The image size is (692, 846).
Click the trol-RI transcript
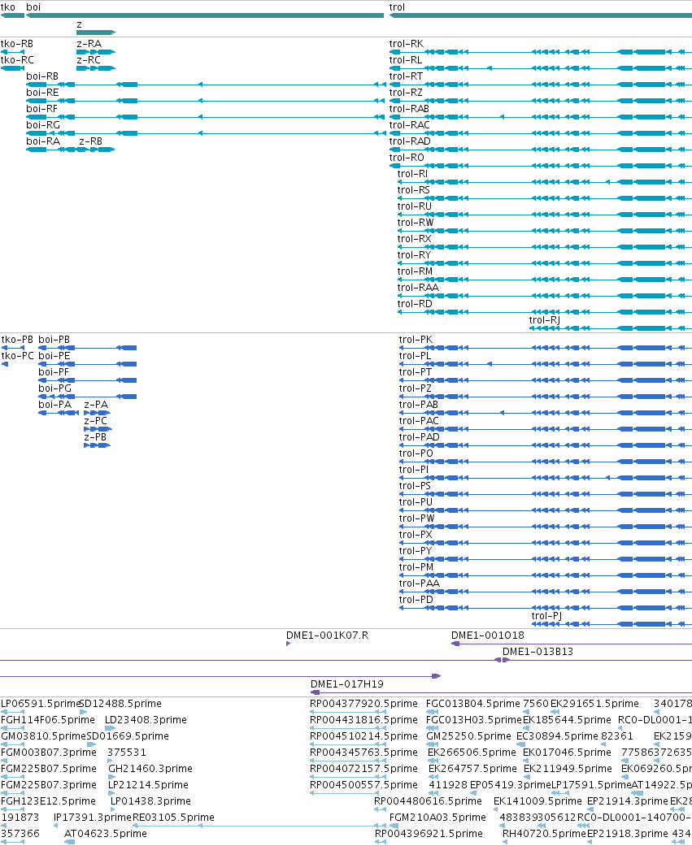pos(412,173)
